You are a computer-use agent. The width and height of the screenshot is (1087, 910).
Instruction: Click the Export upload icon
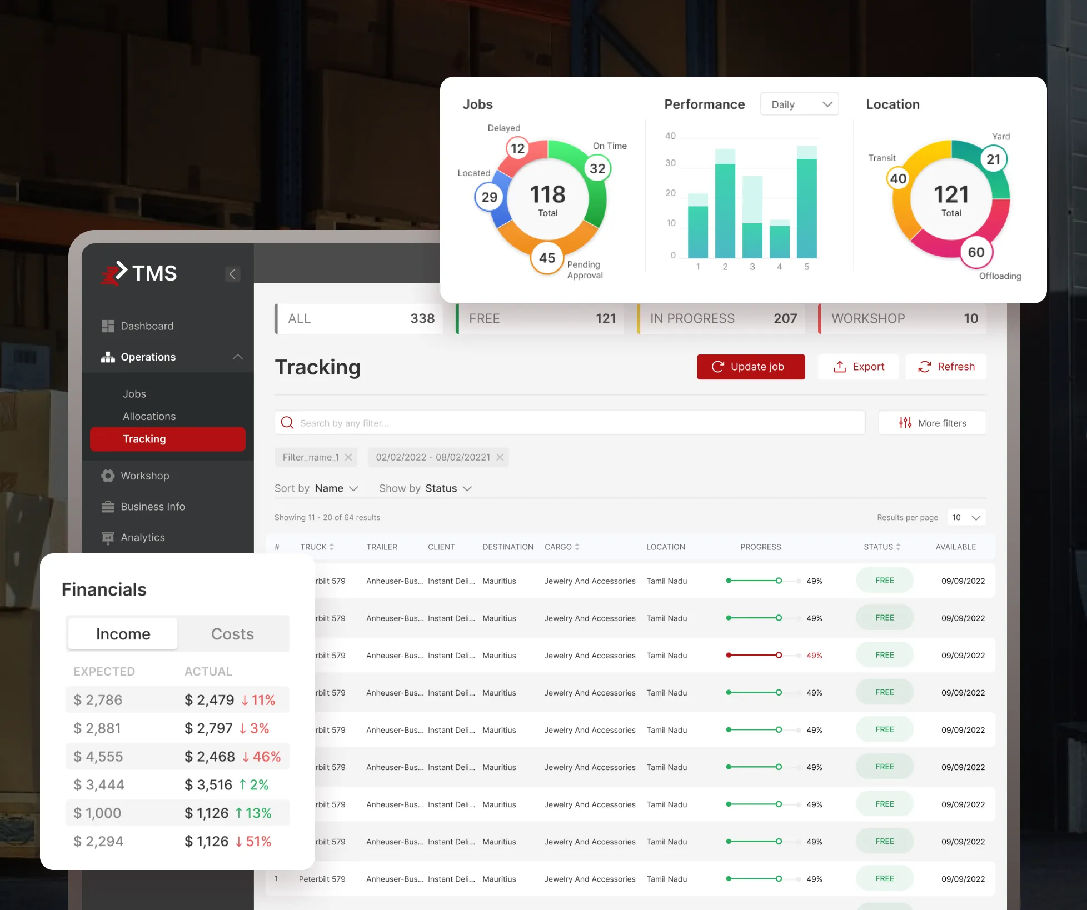coord(839,367)
